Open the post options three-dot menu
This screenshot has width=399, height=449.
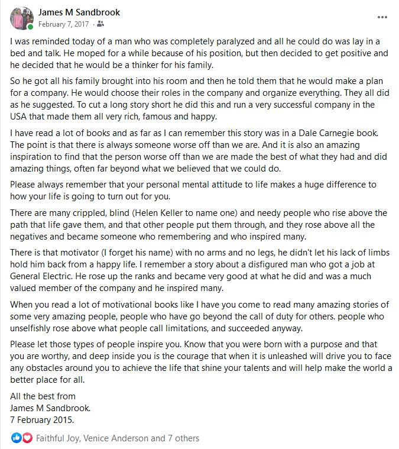[382, 17]
